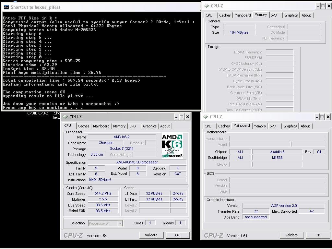Click the Socket 7 (321) package field
332x249 pixels.
point(122,148)
